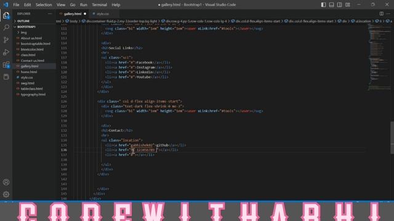Viewport: 394px width, 221px height.
Task: Open bootstraptable.html in the explorer
Action: tap(36, 44)
